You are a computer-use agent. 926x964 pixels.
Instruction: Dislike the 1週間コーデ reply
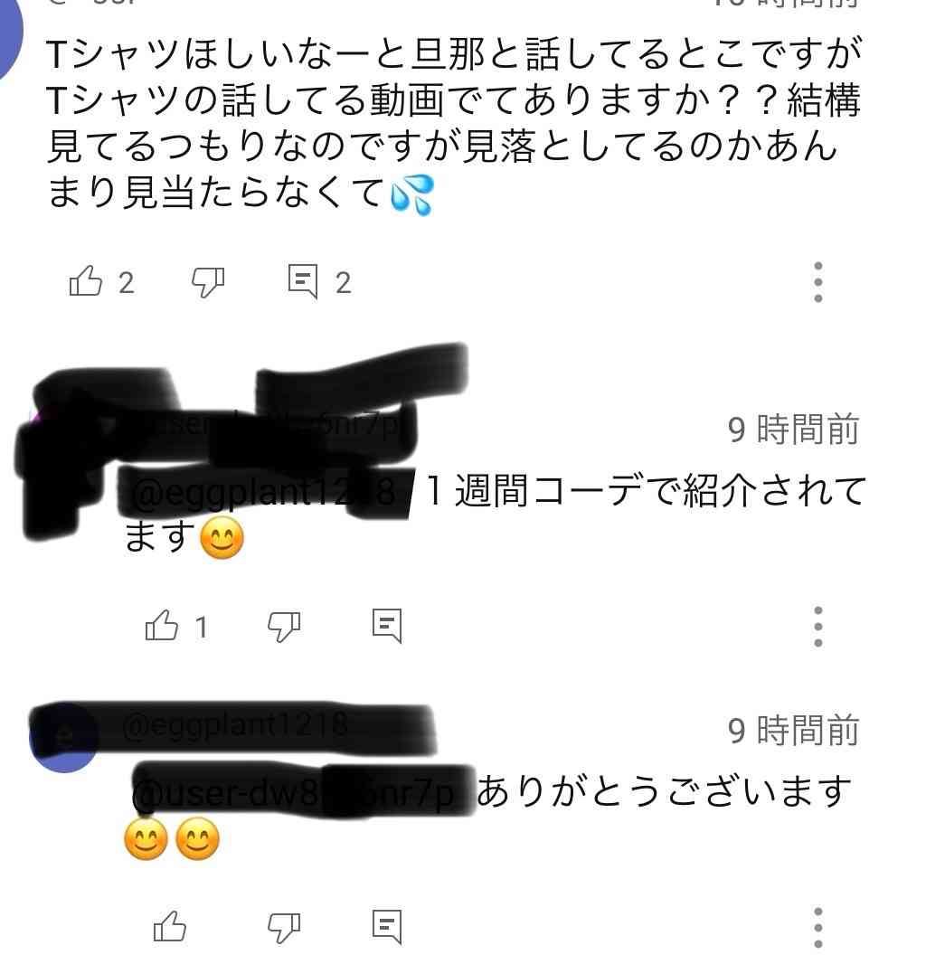tap(283, 627)
